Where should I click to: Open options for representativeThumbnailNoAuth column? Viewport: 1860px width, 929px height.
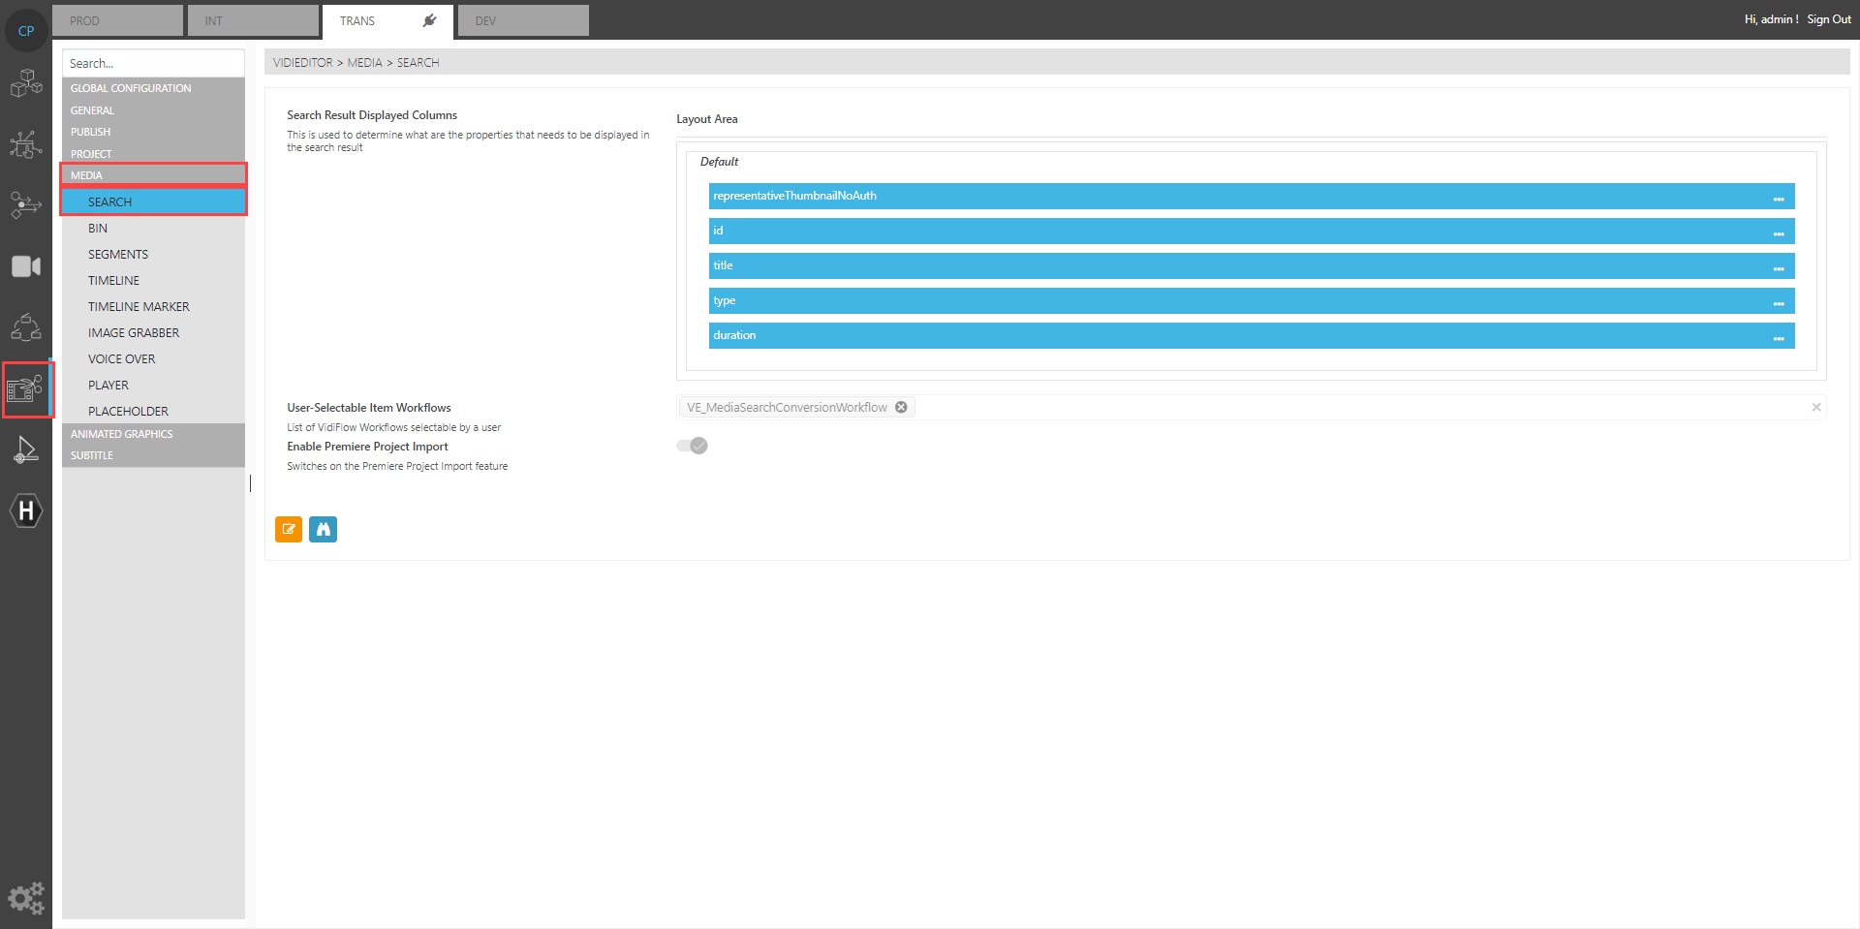click(x=1779, y=198)
